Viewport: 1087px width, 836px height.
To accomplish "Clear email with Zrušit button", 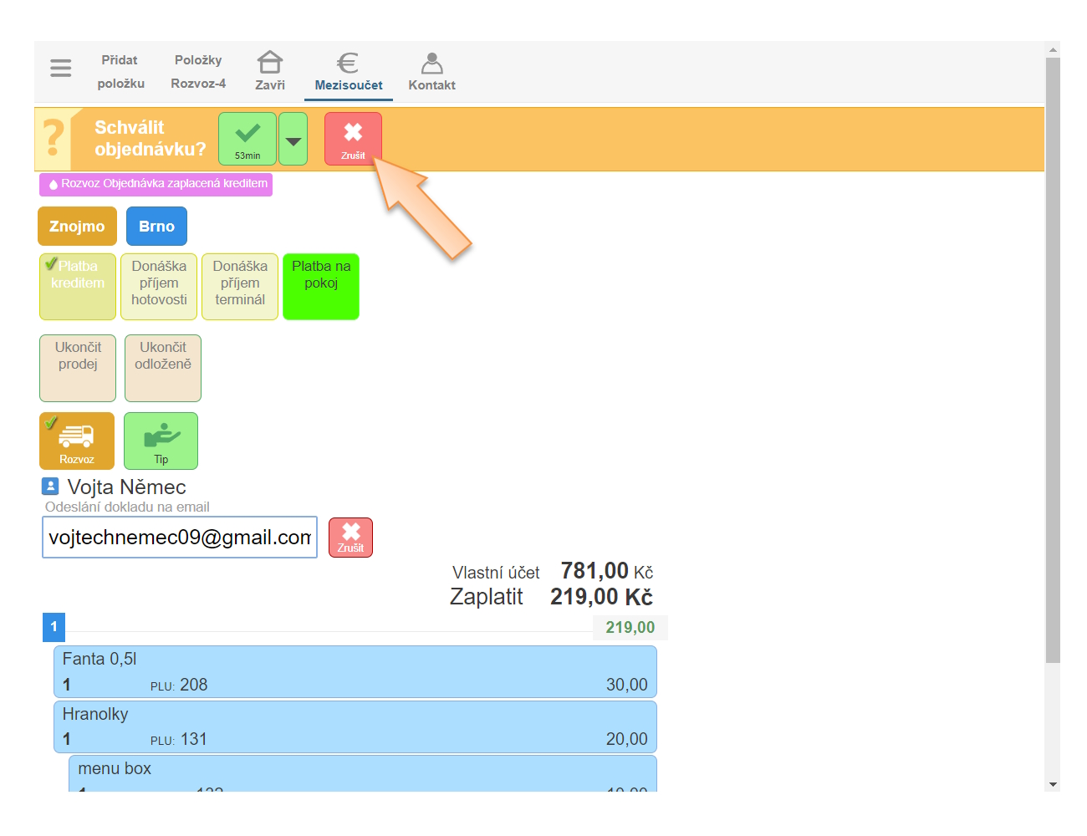I will 350,537.
